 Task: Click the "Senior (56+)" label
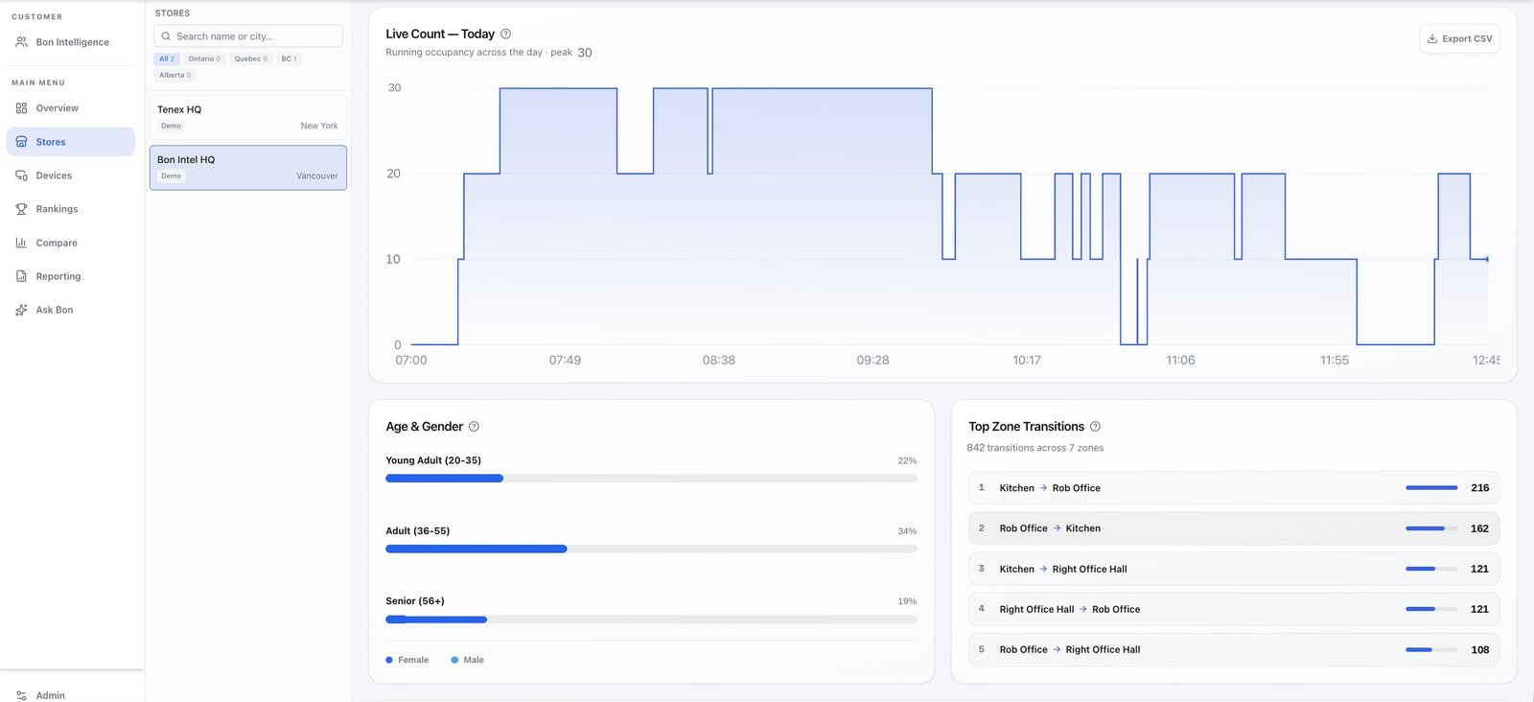[415, 601]
